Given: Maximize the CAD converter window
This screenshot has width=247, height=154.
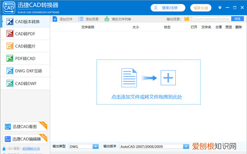Looking at the screenshot, I should (x=235, y=7).
